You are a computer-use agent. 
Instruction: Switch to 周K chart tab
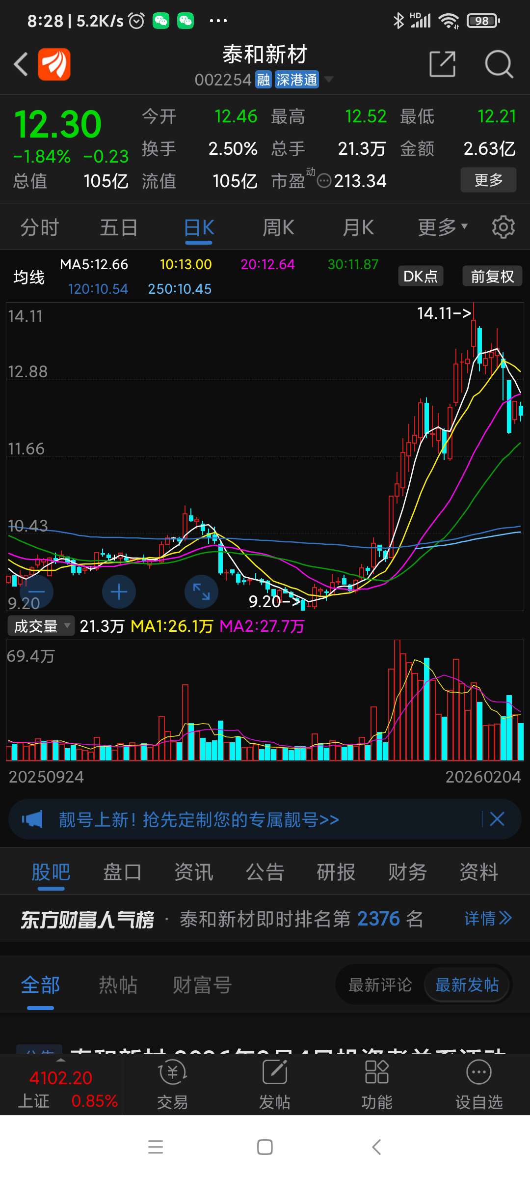click(278, 228)
